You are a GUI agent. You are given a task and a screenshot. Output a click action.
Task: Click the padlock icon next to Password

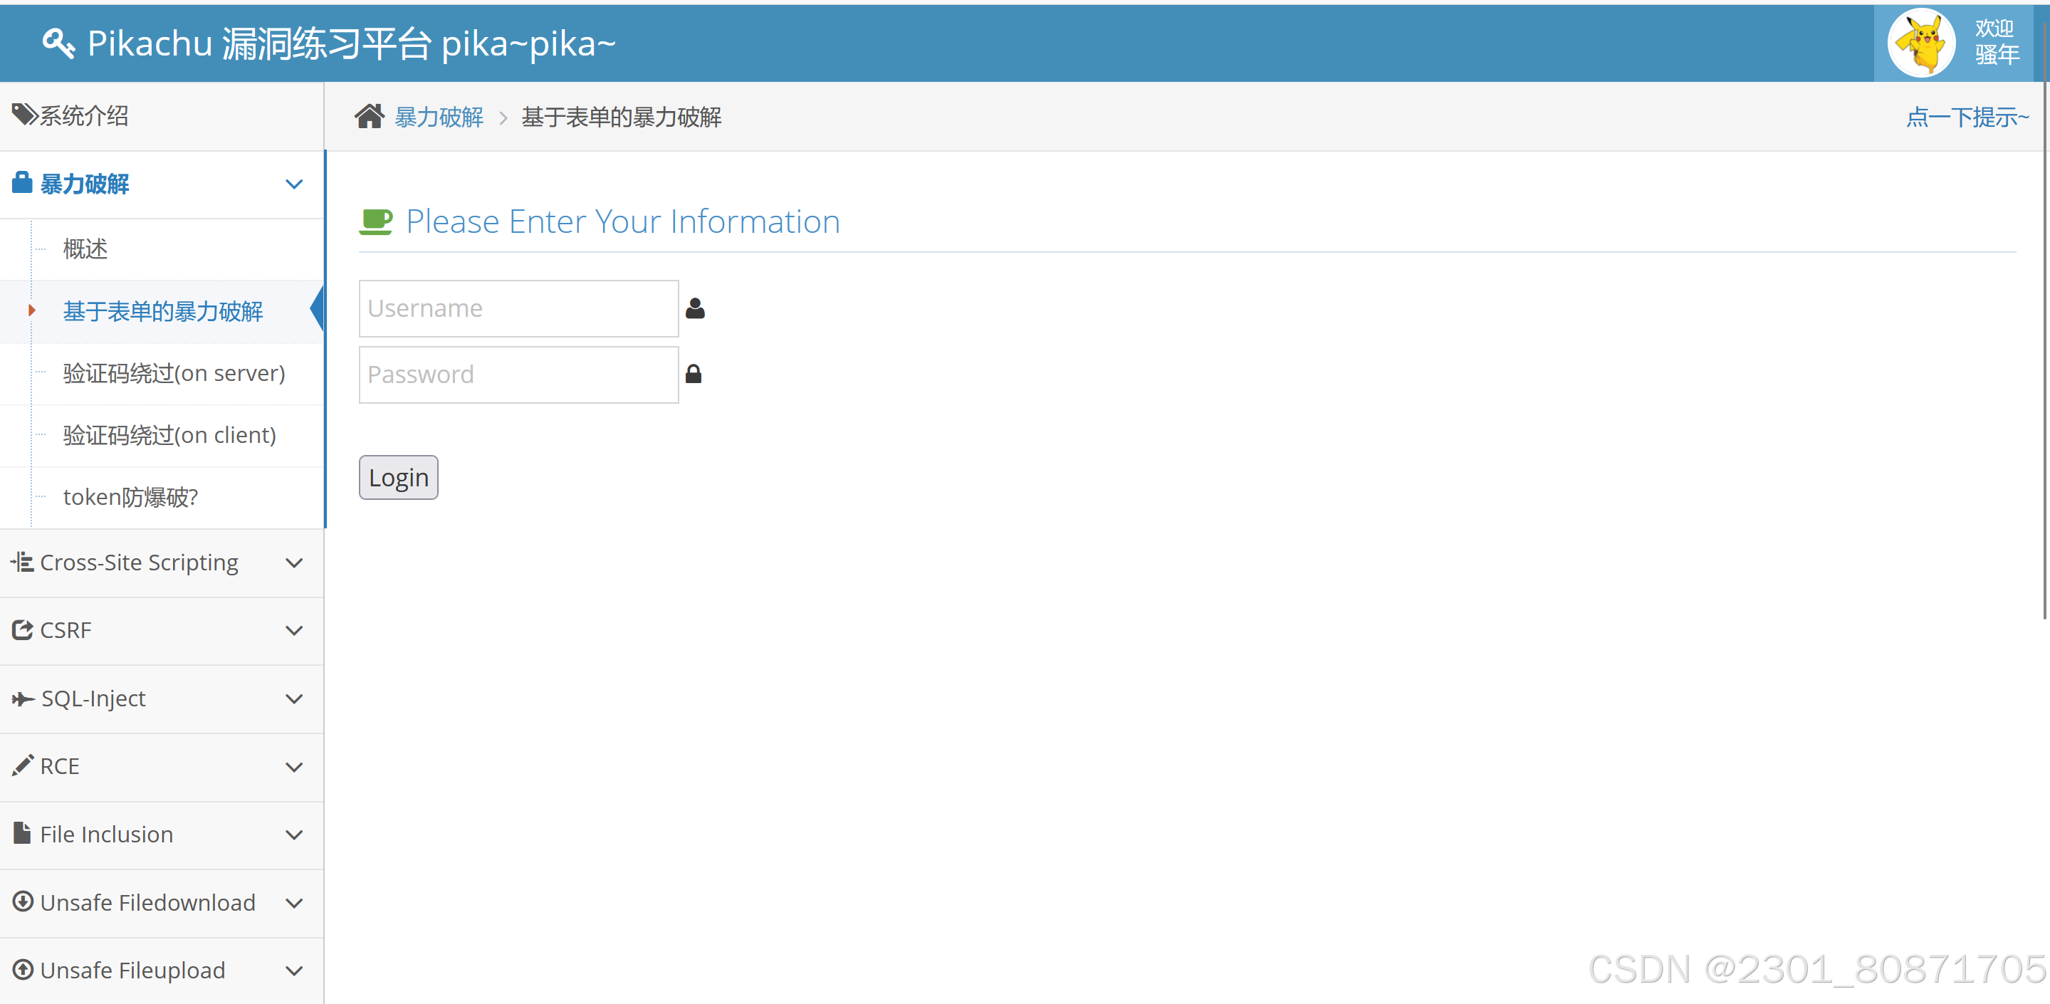693,374
